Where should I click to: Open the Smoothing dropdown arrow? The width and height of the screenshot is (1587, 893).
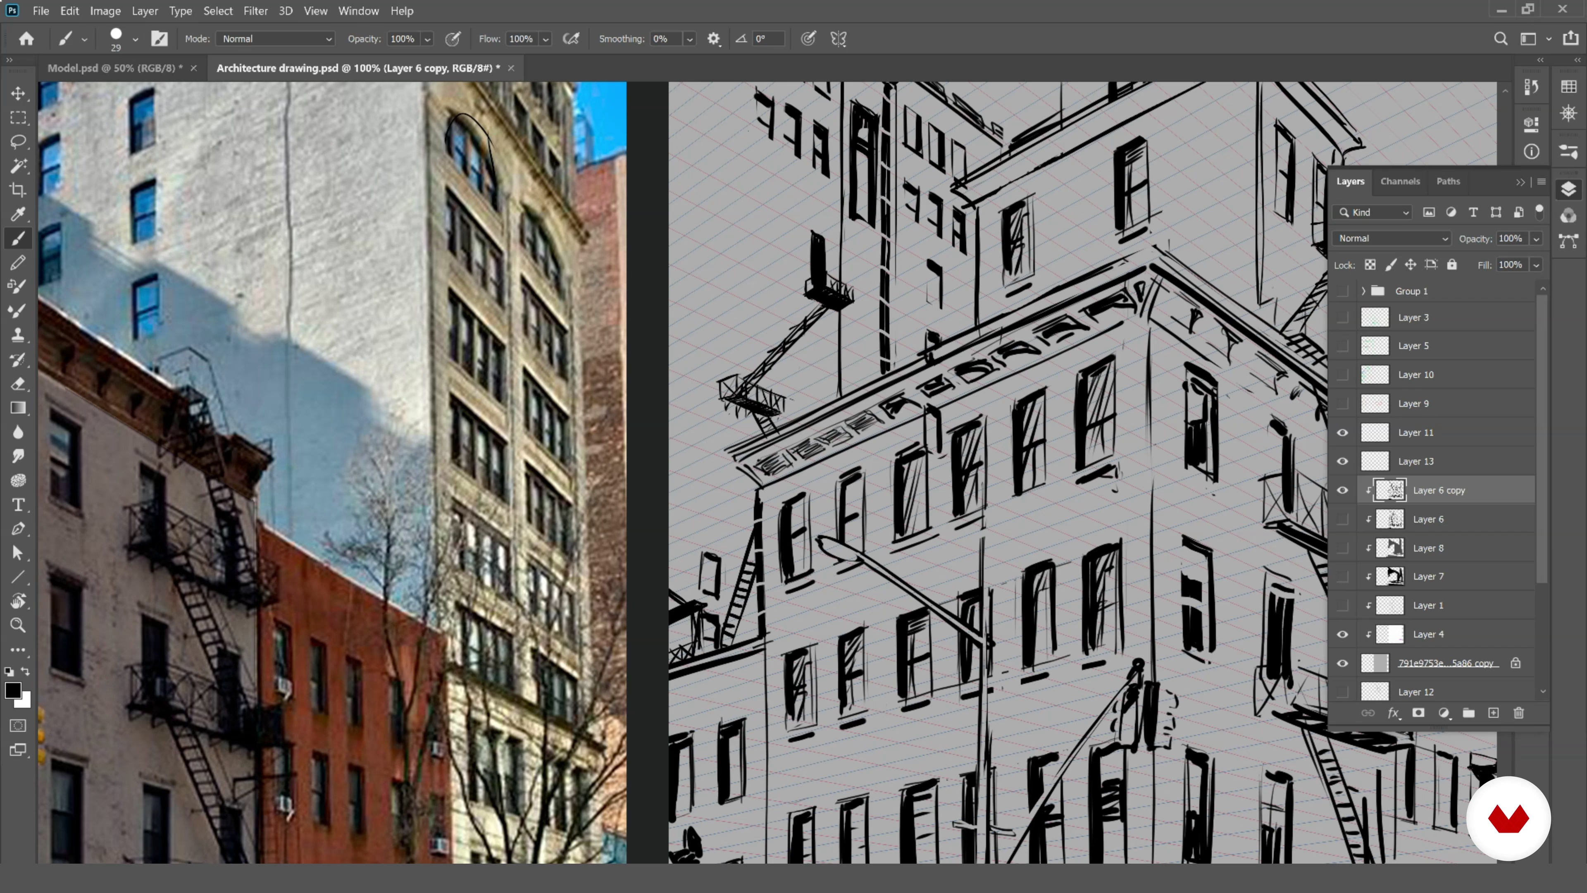(689, 39)
